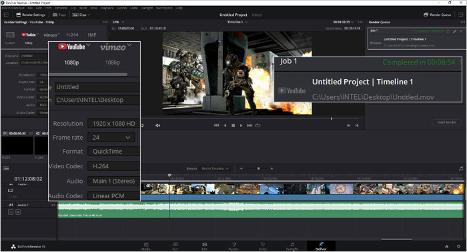The height and width of the screenshot is (252, 467).
Task: Adjust the timeline zoom slider handle
Action: pyautogui.click(x=258, y=169)
